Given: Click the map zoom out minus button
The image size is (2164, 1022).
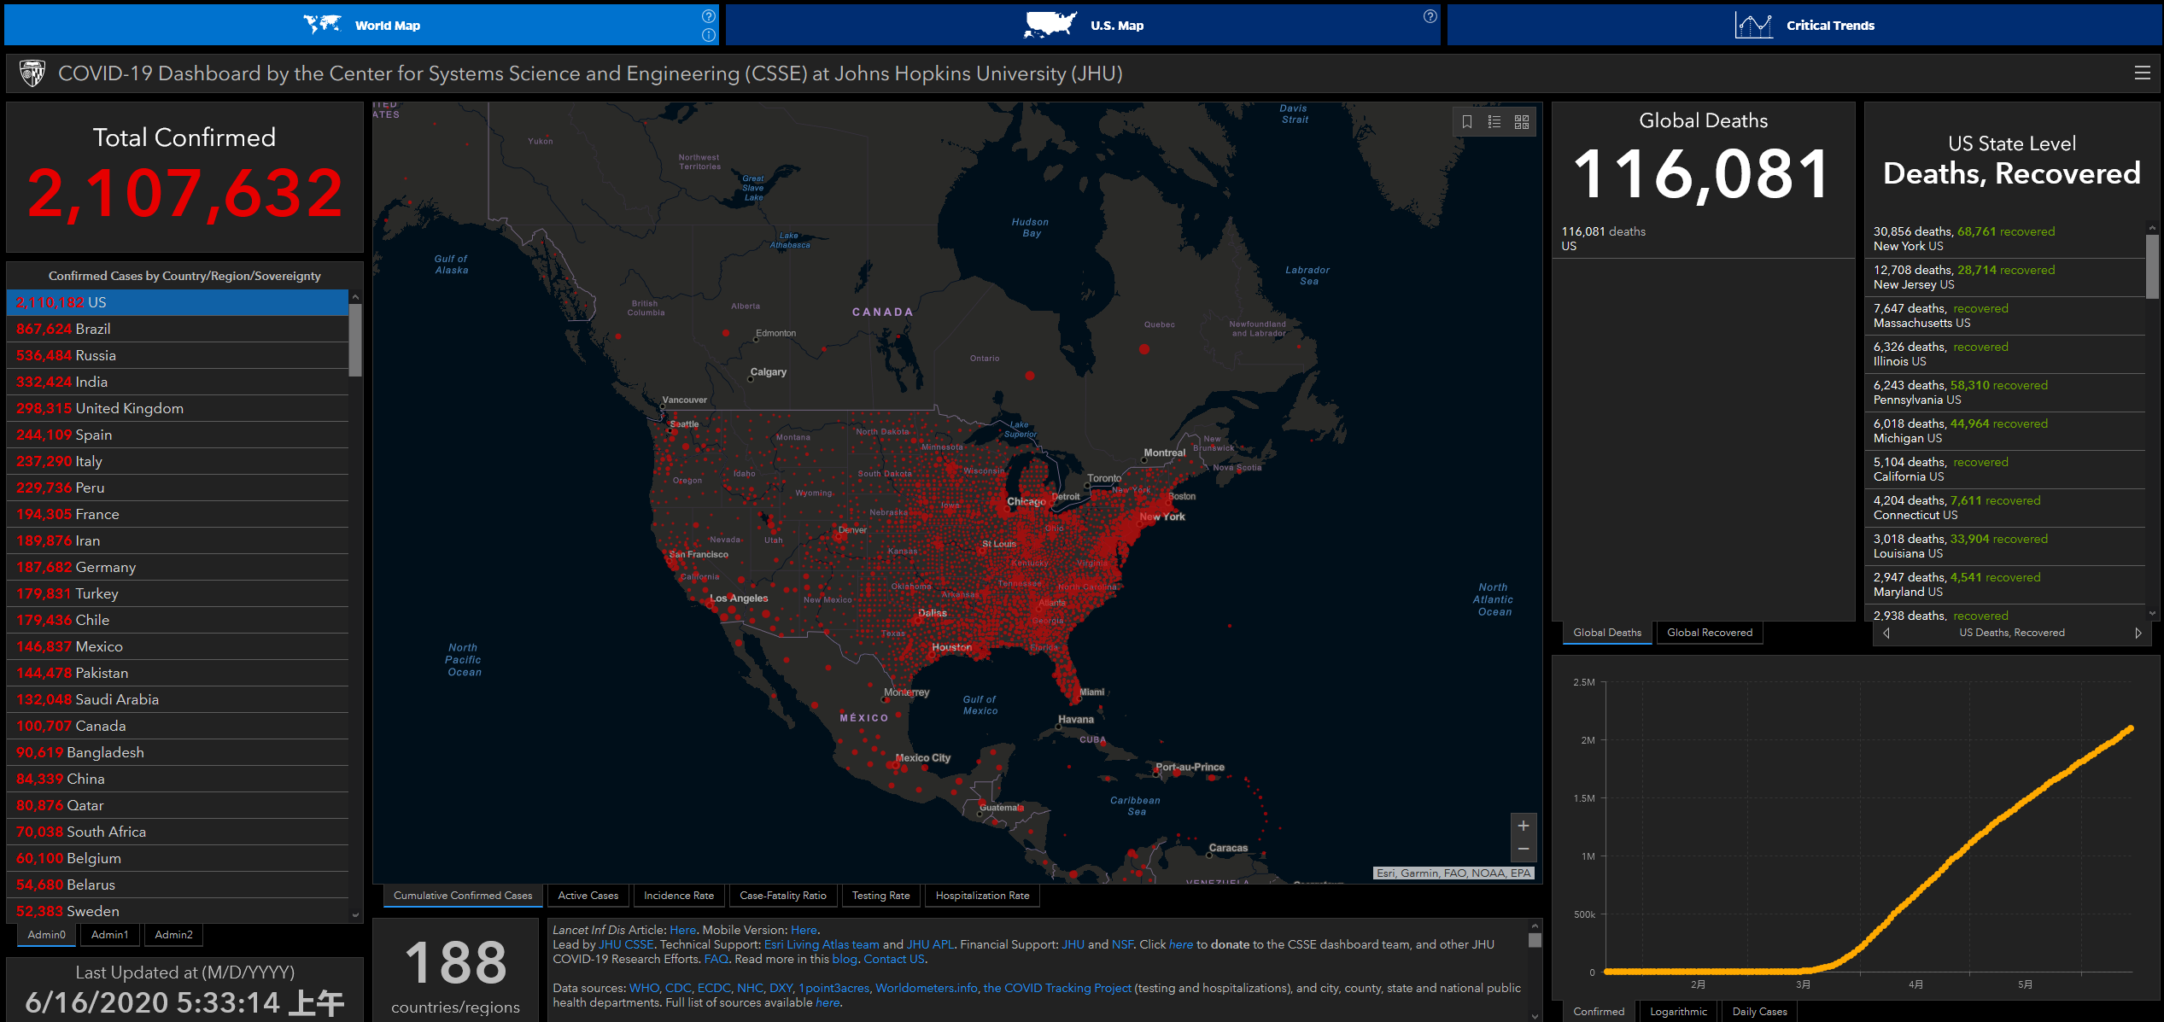Looking at the screenshot, I should [x=1523, y=849].
